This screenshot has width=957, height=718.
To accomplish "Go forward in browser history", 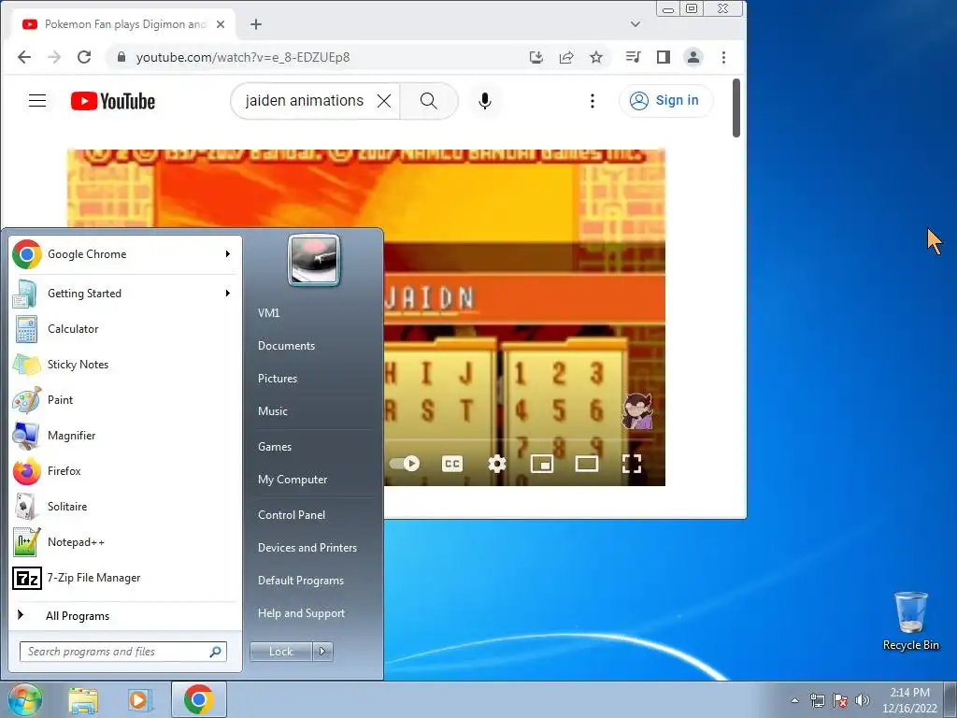I will 54,57.
